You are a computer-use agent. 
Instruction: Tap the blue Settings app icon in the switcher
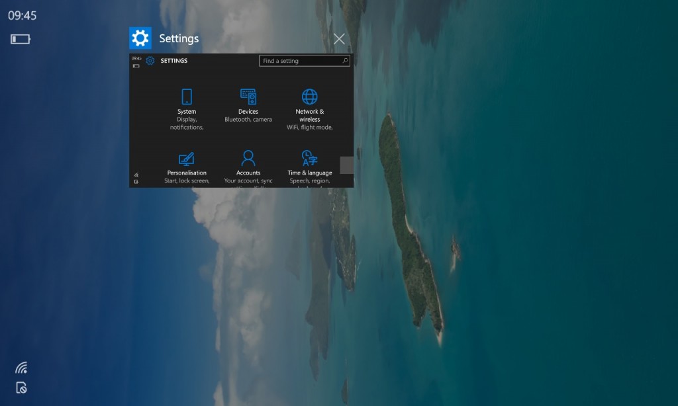pyautogui.click(x=140, y=38)
